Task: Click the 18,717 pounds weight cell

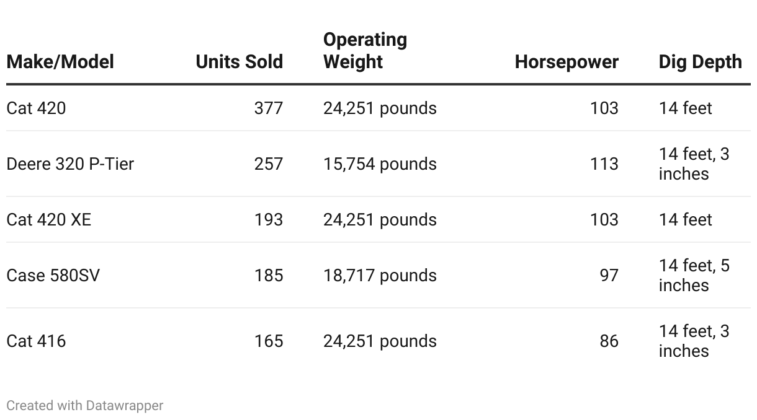Action: pyautogui.click(x=380, y=276)
